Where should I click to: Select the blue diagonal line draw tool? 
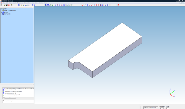(85, 5)
